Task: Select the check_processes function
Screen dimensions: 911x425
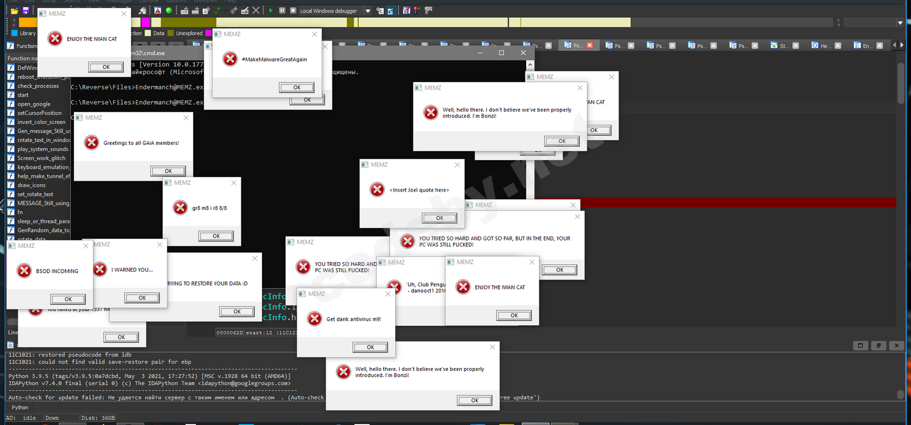Action: click(x=39, y=86)
